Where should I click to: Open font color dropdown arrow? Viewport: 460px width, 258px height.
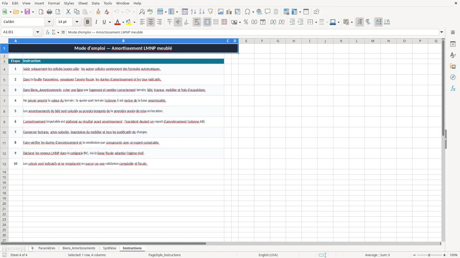point(123,22)
